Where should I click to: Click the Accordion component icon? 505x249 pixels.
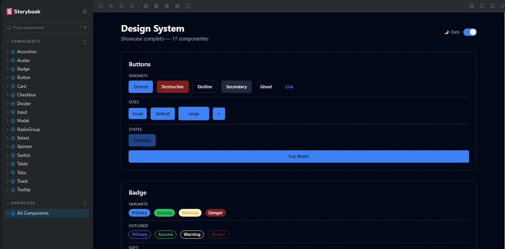(x=13, y=52)
